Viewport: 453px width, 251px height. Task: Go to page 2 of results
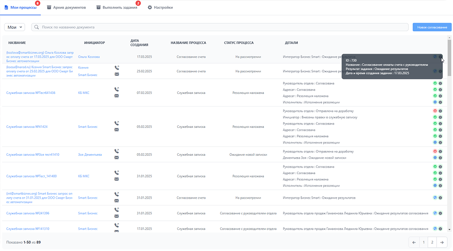point(433,243)
